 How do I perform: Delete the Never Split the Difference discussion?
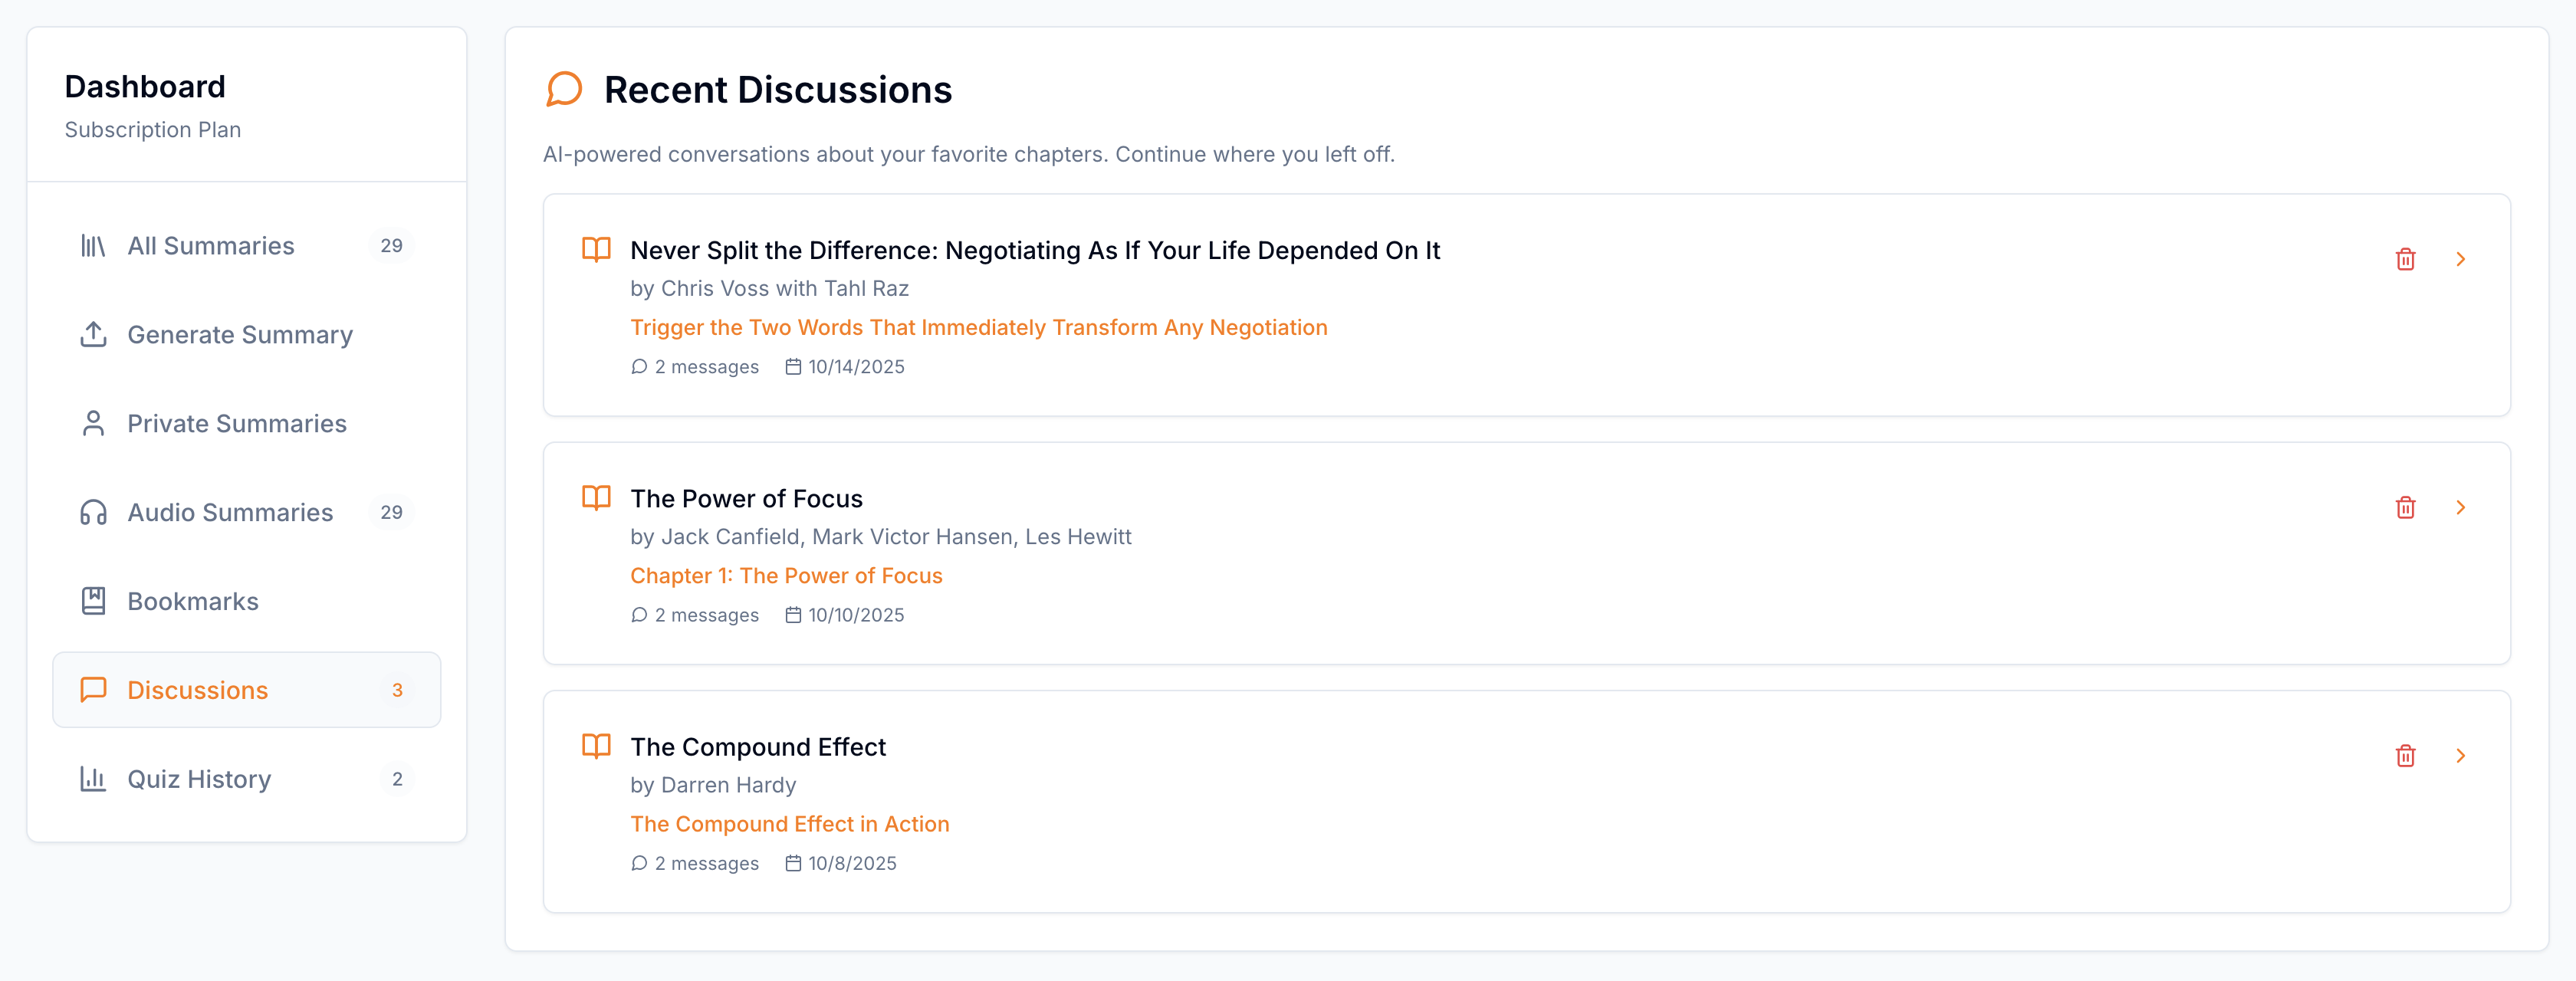[x=2405, y=259]
